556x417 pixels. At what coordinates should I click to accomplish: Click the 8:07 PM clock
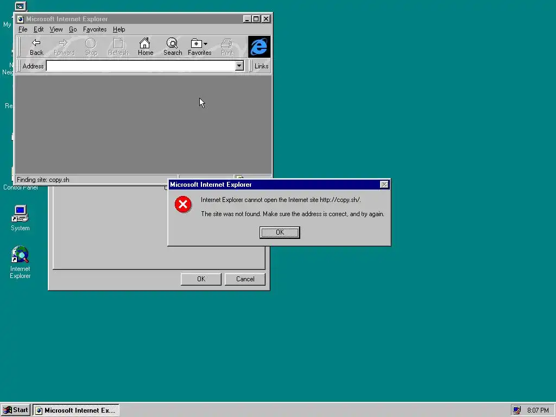538,410
